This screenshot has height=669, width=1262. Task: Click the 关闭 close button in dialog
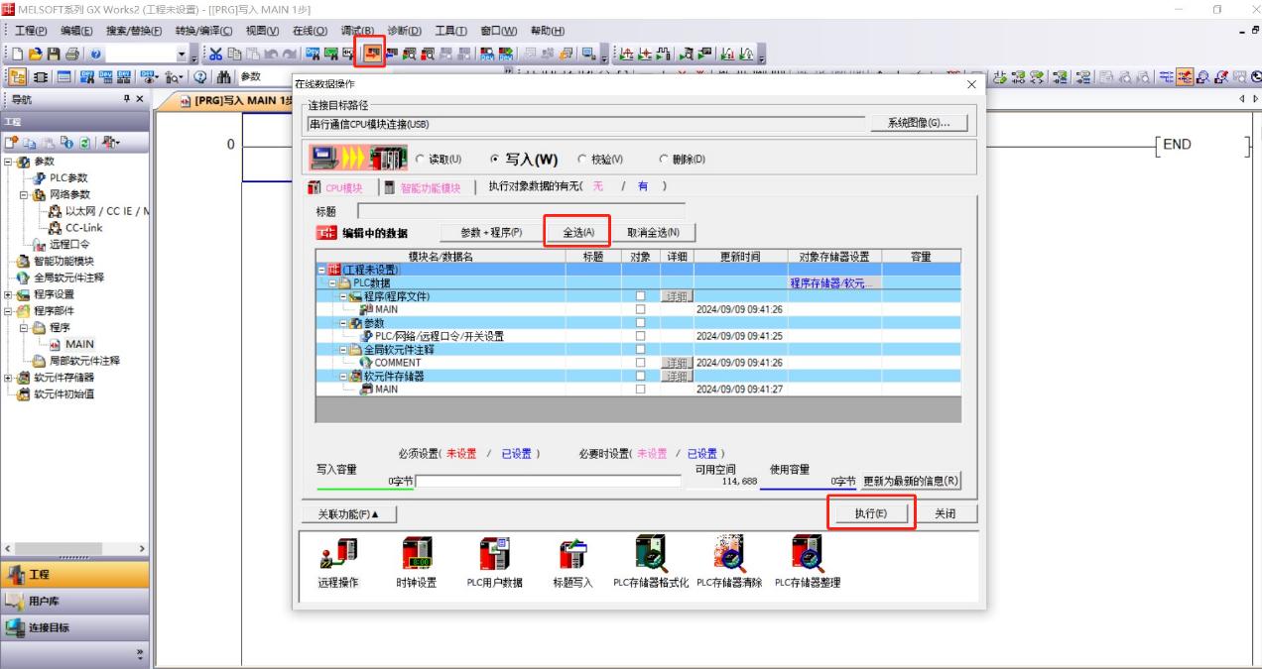tap(946, 513)
